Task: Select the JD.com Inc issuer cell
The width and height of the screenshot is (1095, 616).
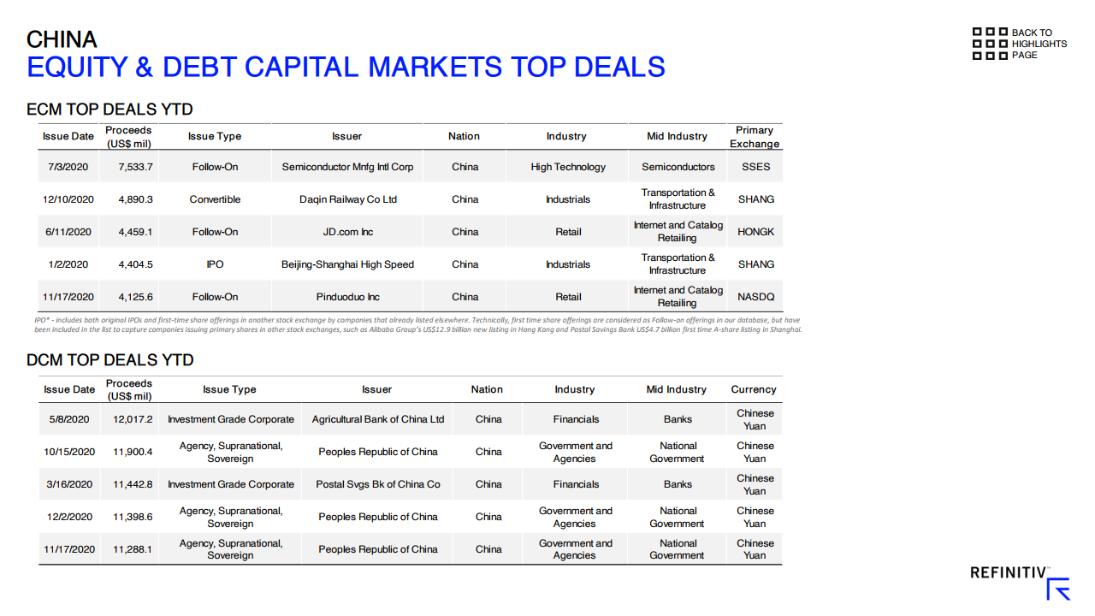Action: click(347, 232)
